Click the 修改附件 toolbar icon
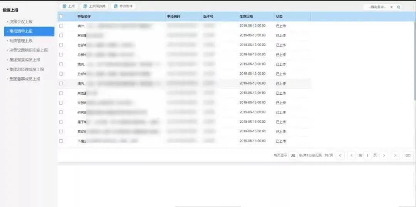416x207 pixels. pyautogui.click(x=116, y=6)
